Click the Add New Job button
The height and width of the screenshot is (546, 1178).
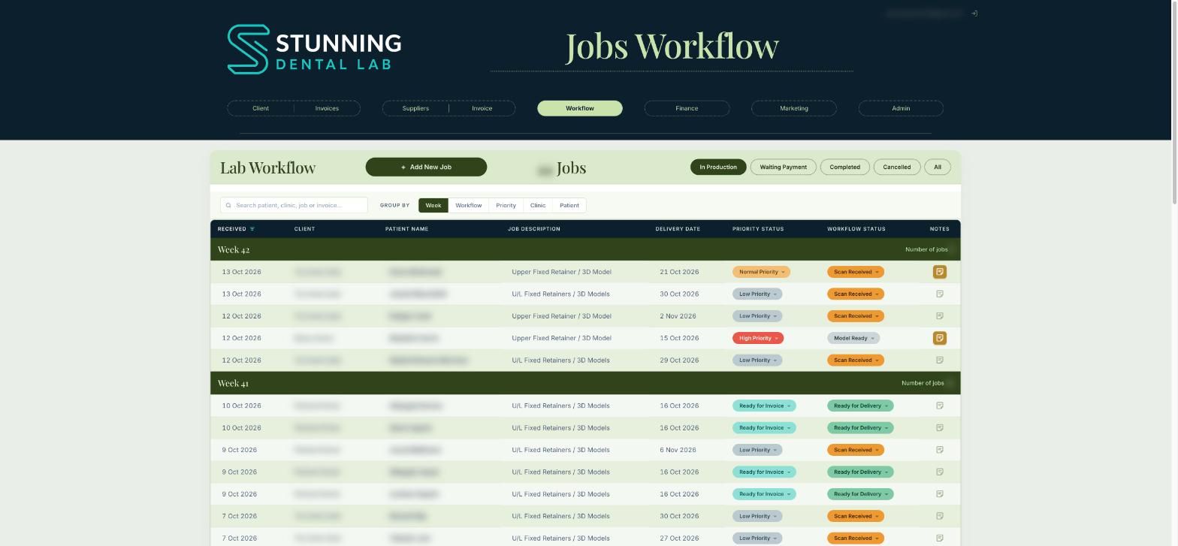[426, 167]
